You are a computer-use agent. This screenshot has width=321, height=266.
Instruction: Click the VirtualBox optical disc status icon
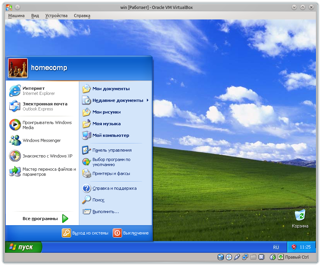(x=229, y=257)
